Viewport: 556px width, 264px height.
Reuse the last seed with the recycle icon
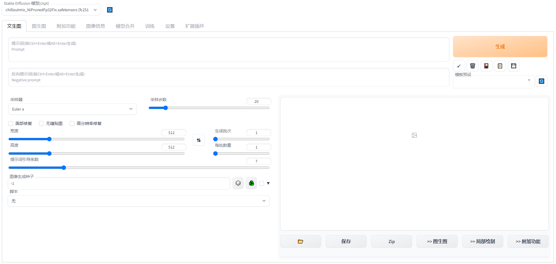click(251, 183)
